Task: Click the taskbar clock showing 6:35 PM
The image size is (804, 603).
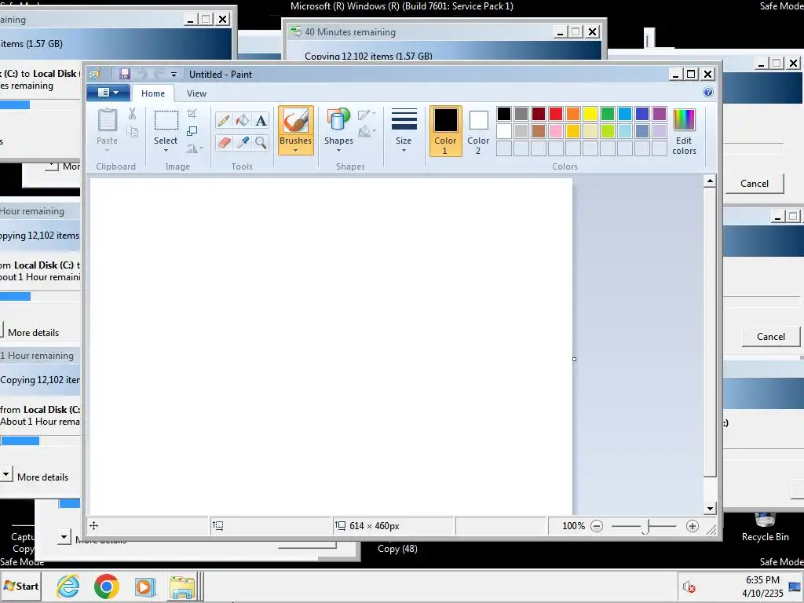Action: tap(762, 580)
